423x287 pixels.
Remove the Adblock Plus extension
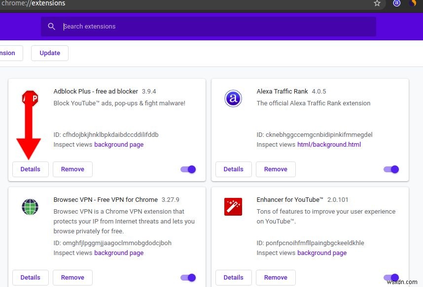pos(72,169)
